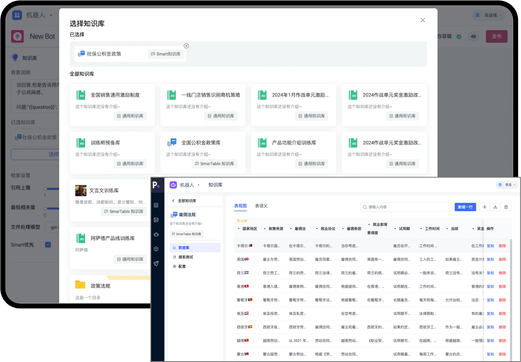The image size is (521, 362).
Task: Click the add plus icon in table toolbar
Action: [484, 207]
